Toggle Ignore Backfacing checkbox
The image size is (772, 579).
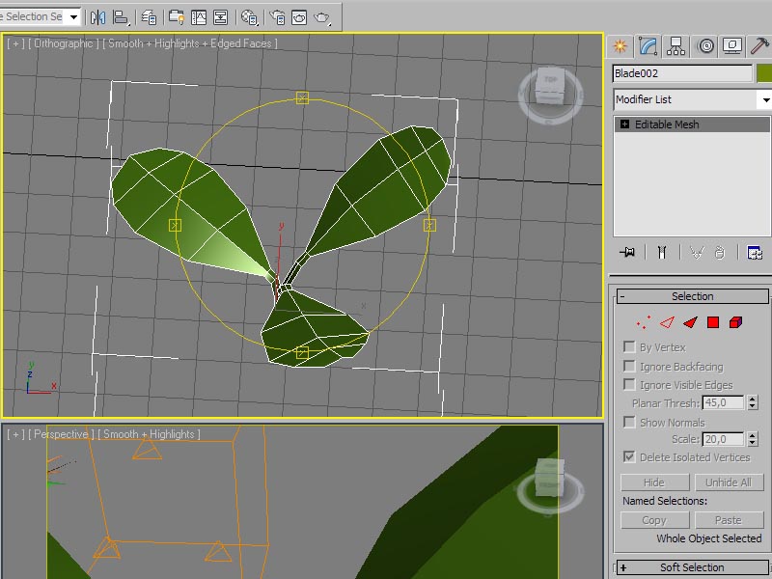click(x=630, y=367)
